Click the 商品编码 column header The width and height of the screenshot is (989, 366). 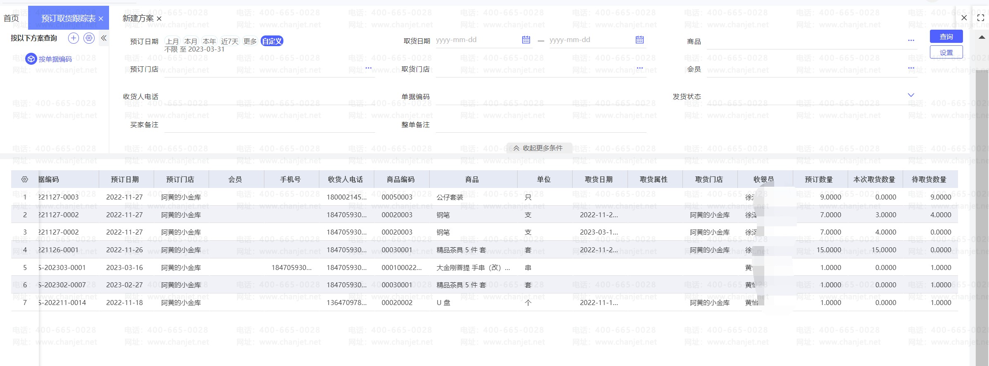coord(402,179)
